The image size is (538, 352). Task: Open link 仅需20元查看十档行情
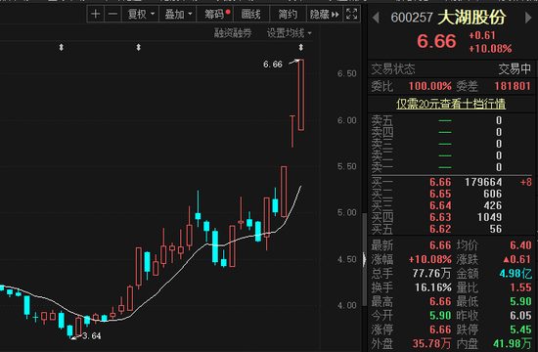[451, 104]
